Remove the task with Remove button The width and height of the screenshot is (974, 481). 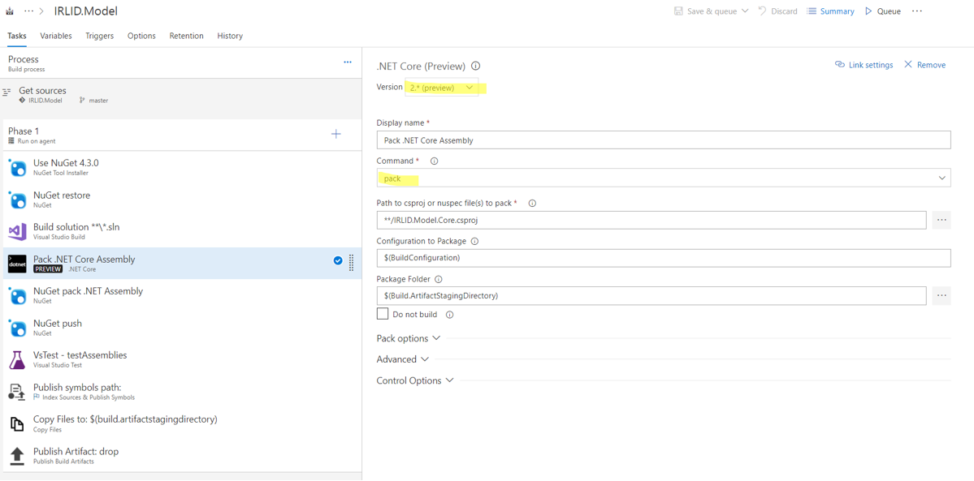[925, 65]
